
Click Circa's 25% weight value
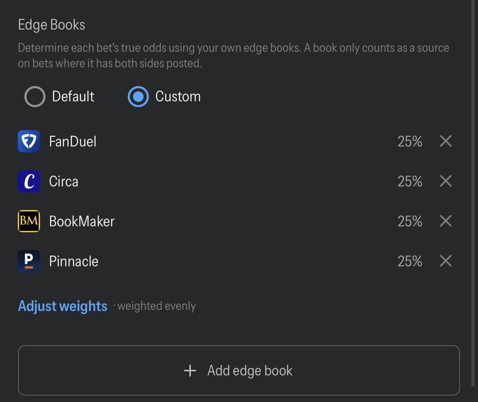[x=410, y=181]
